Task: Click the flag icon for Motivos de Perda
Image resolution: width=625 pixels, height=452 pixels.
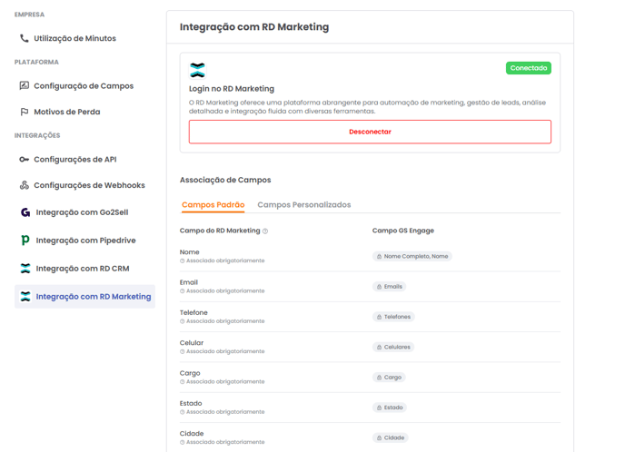Action: [25, 113]
